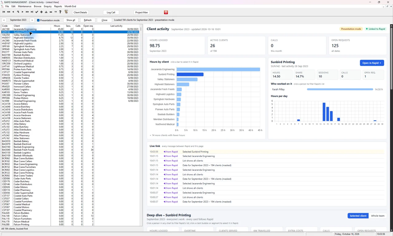The image size is (393, 236).
Task: Click the Linked to Rapid status badge
Action: click(376, 29)
